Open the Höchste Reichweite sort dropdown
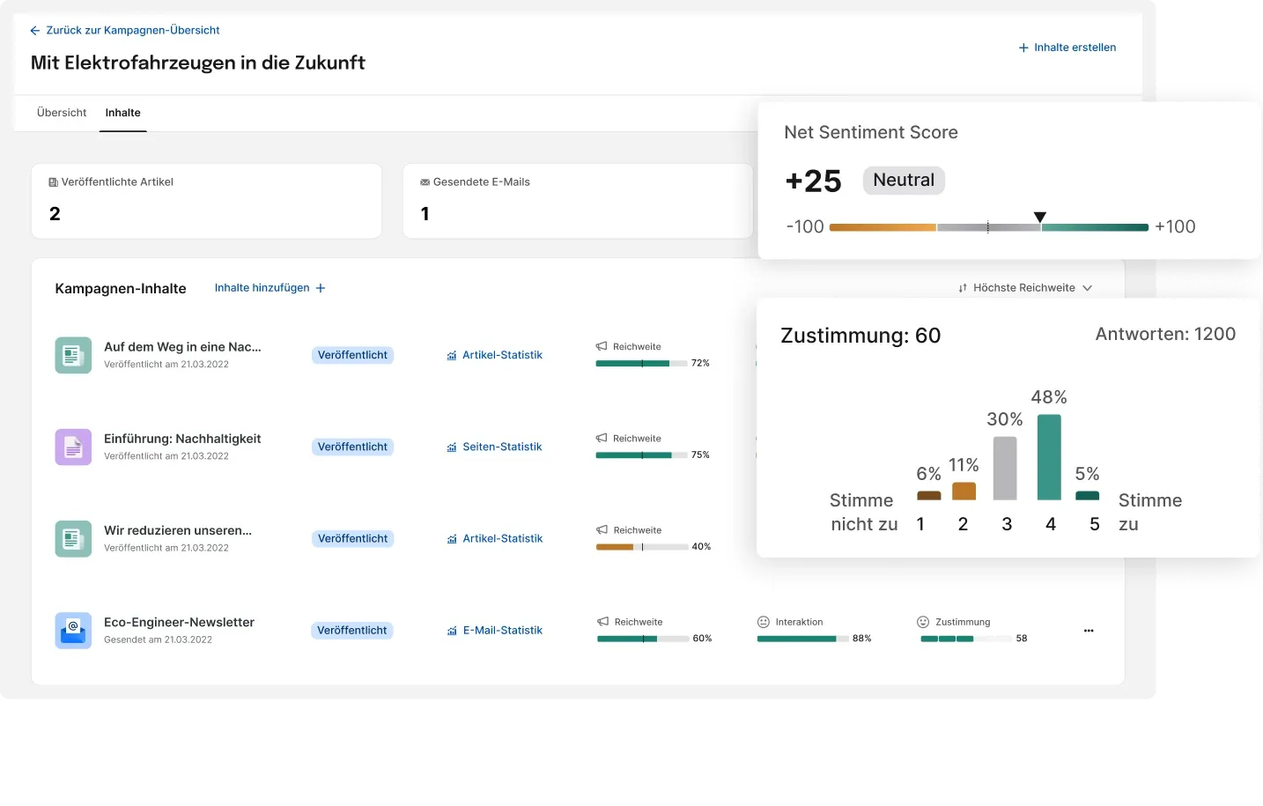This screenshot has width=1263, height=806. coord(1024,287)
